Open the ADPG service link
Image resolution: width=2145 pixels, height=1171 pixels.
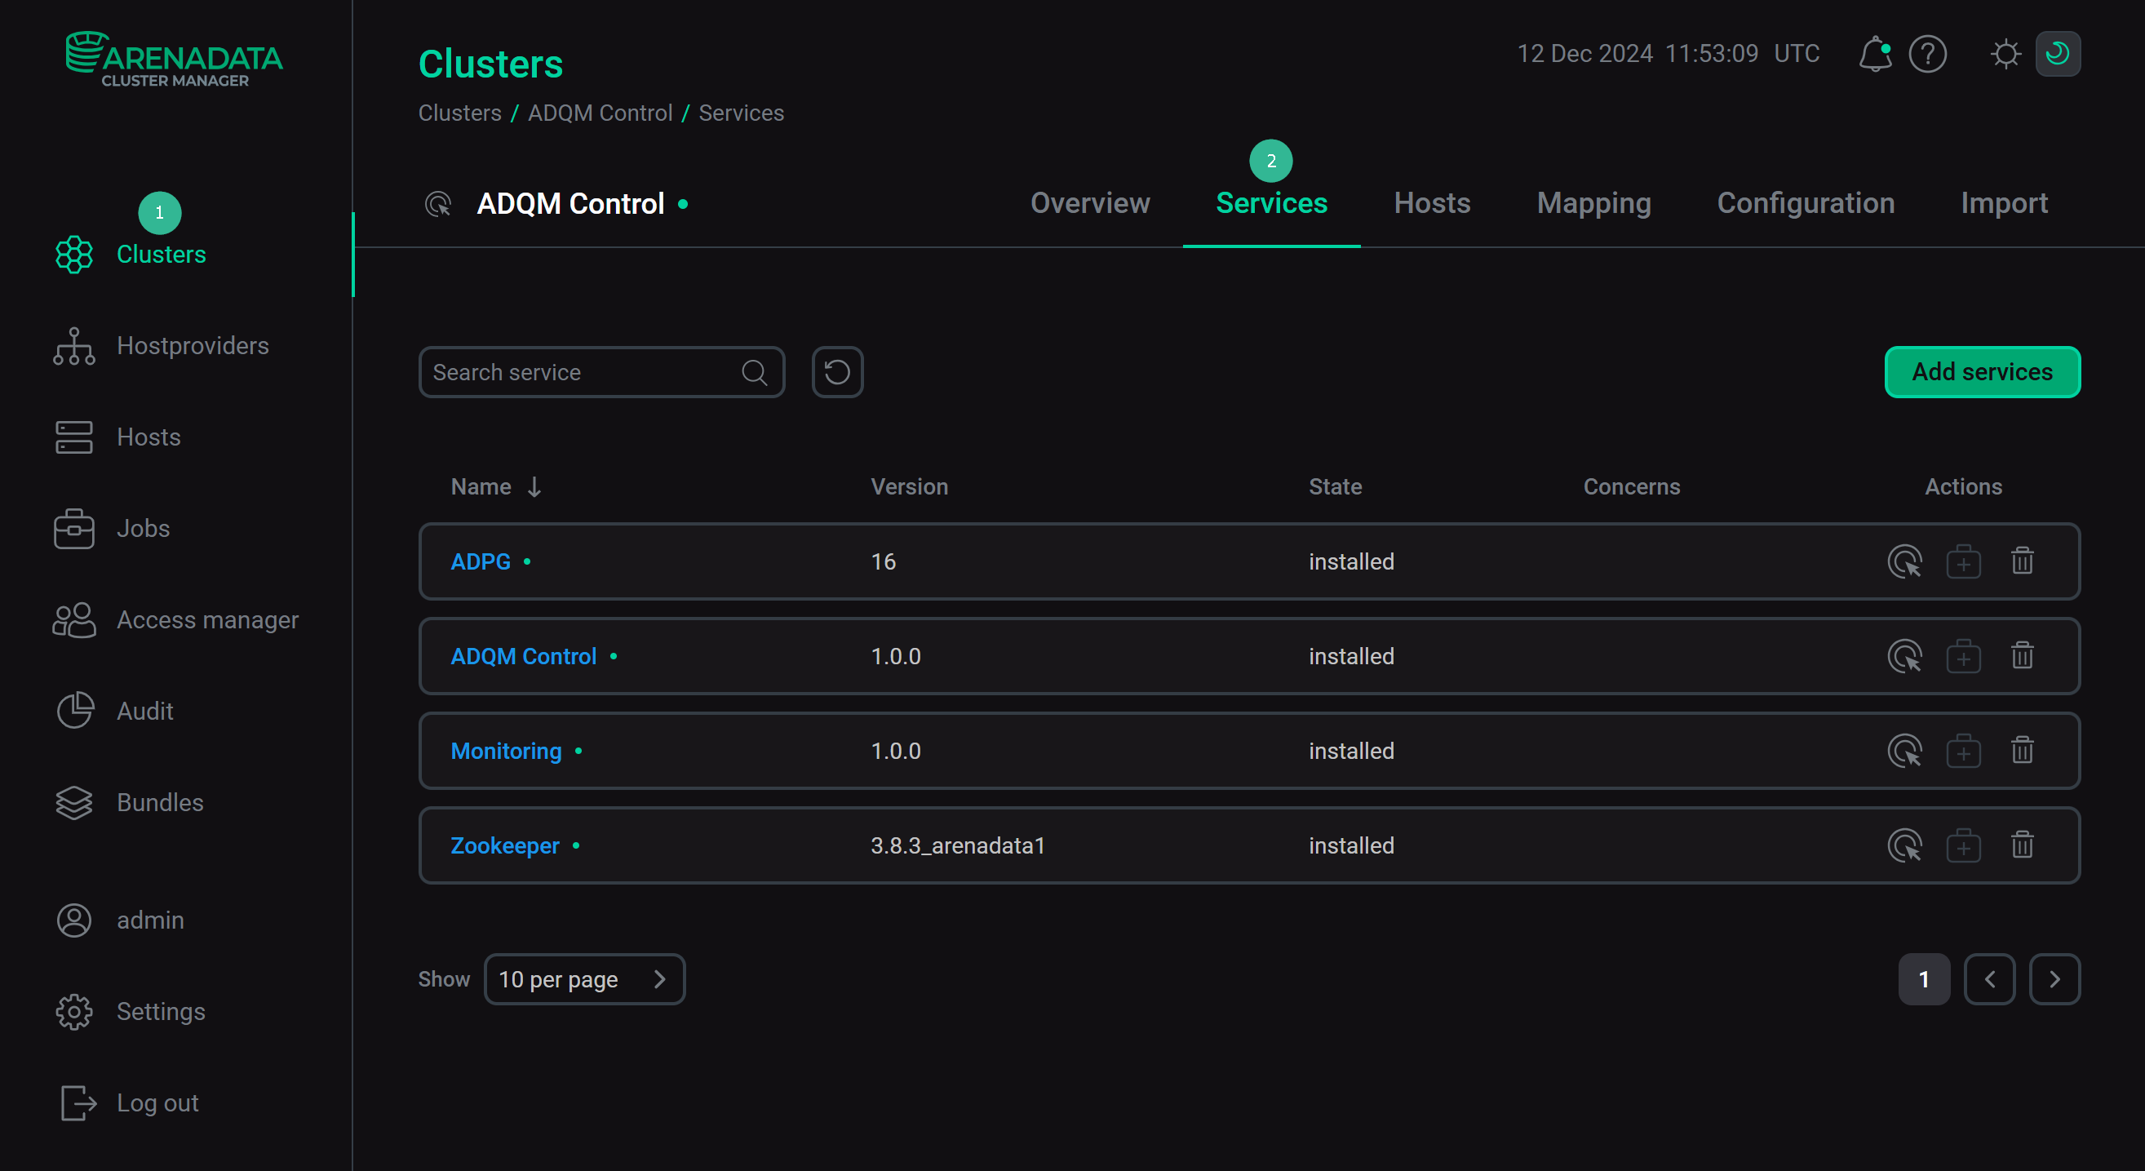(x=480, y=561)
